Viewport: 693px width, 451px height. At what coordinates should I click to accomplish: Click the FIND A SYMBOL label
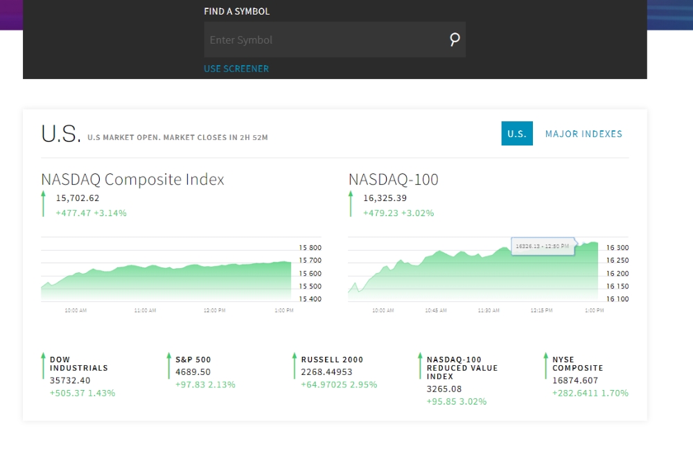tap(237, 12)
